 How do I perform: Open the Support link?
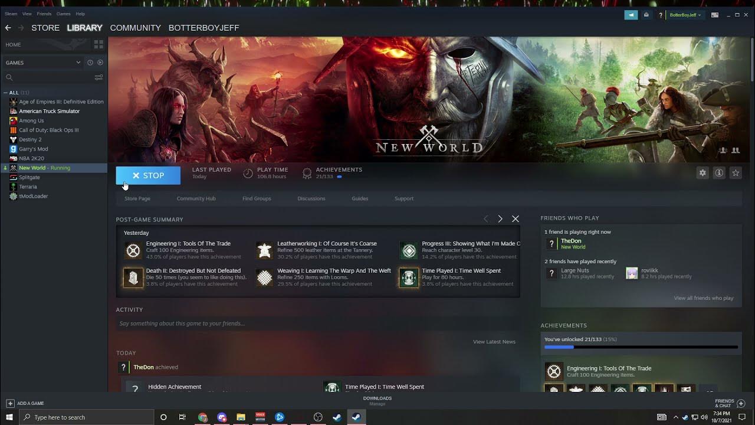coord(404,198)
